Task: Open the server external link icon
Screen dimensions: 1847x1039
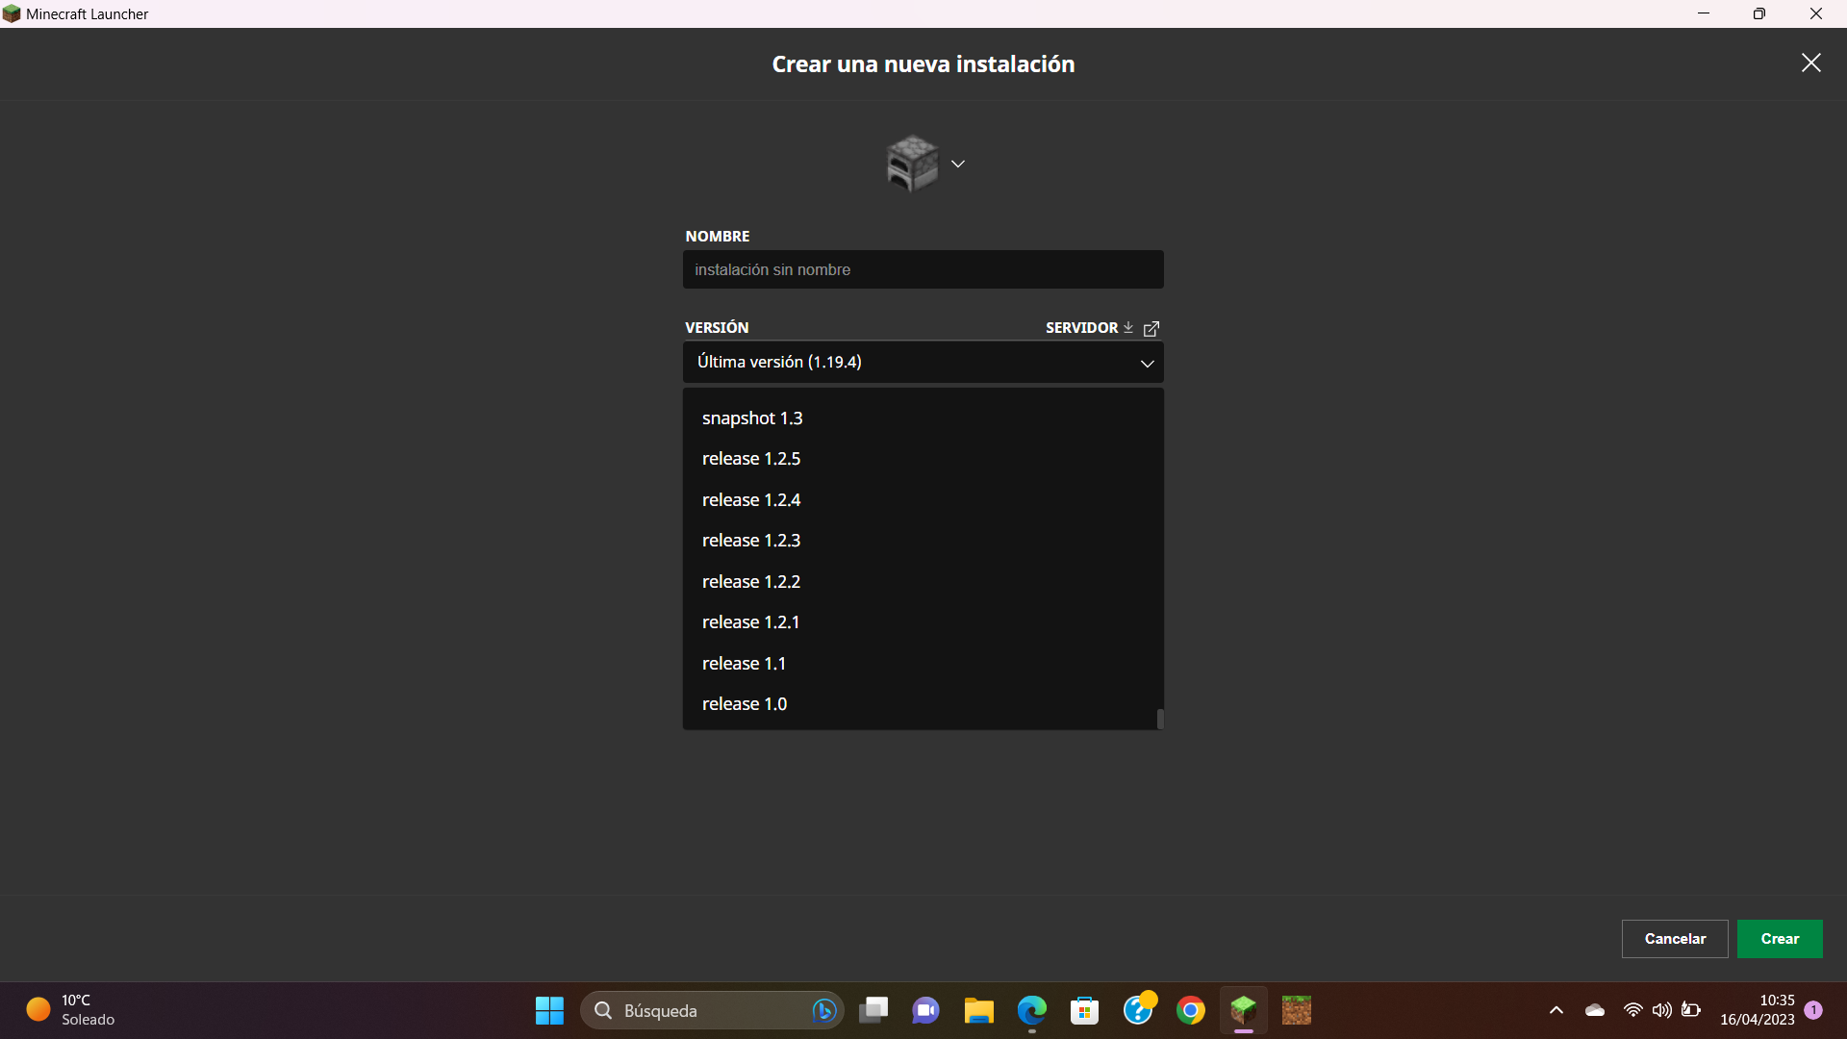Action: tap(1151, 328)
